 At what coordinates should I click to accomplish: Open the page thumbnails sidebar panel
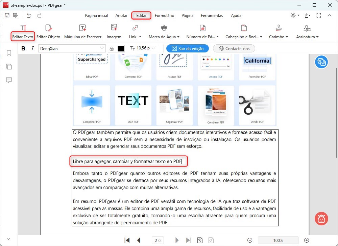click(x=9, y=66)
